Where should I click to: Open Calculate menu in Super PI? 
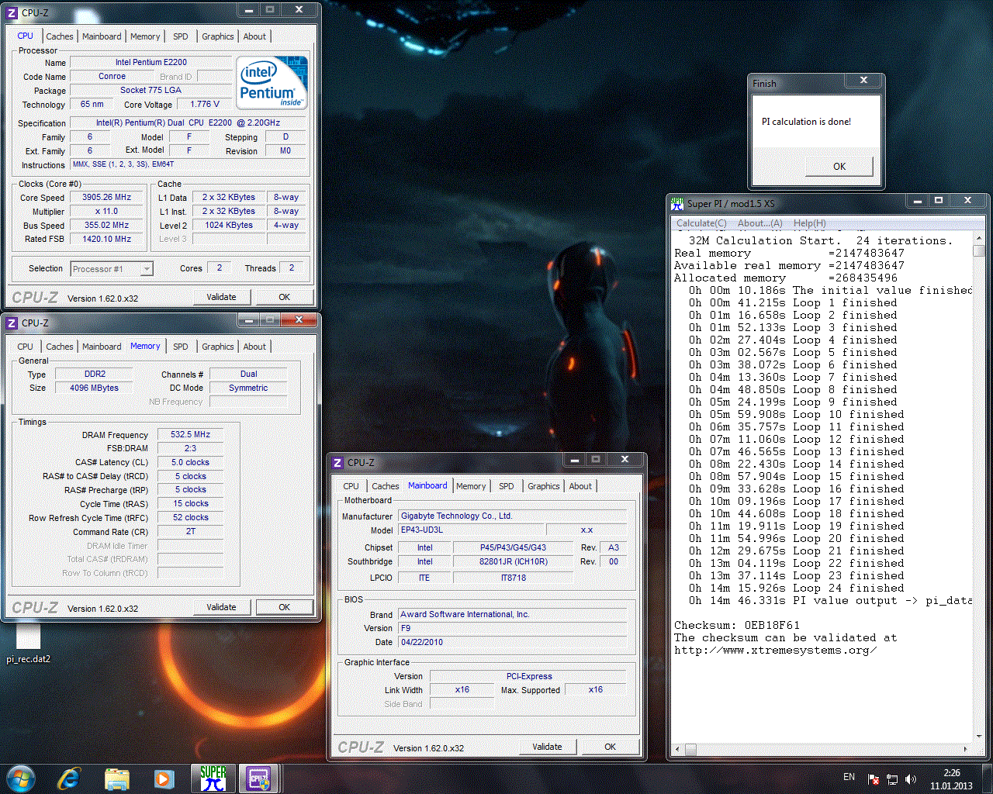701,223
